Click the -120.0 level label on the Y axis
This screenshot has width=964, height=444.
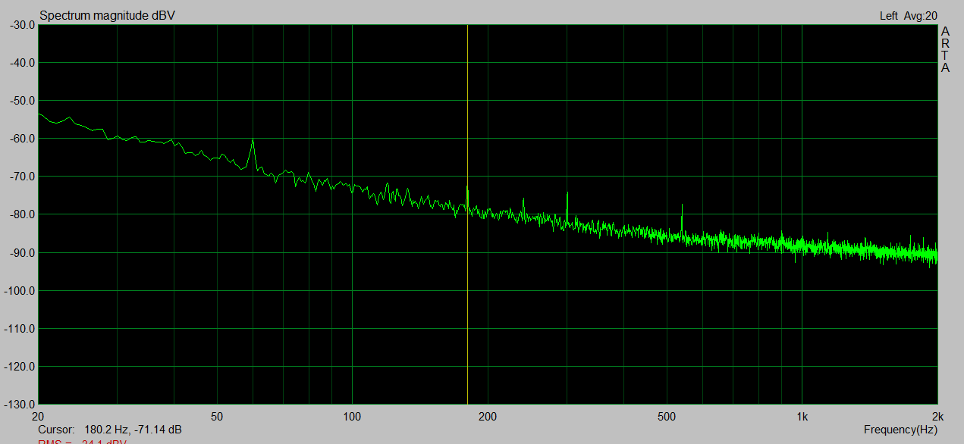[19, 366]
